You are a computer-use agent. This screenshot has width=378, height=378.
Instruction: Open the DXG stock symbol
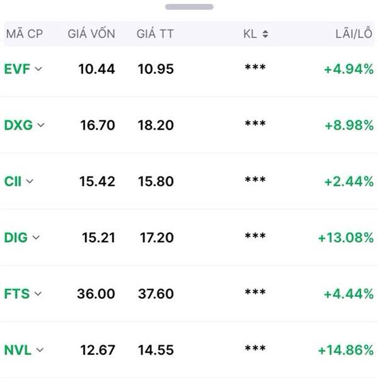18,125
